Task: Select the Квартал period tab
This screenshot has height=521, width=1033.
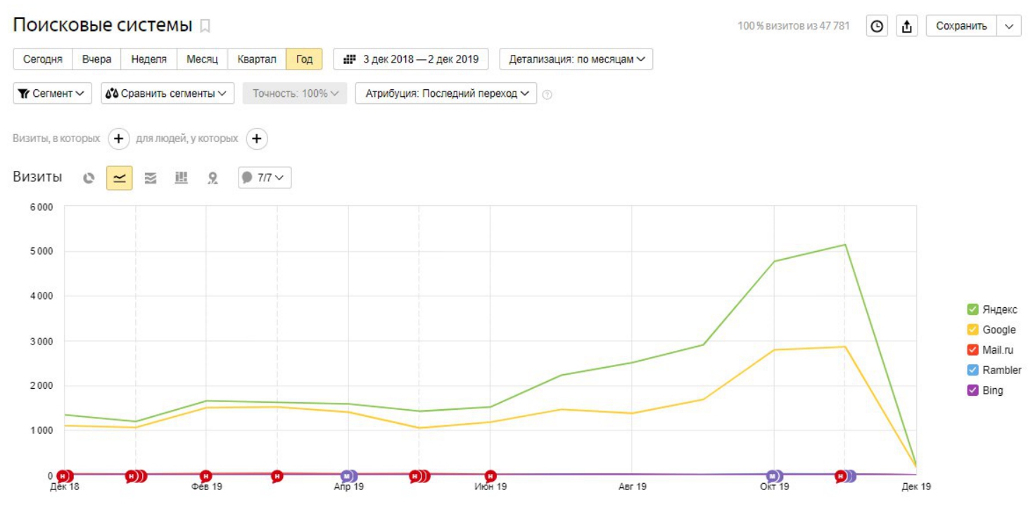Action: pos(256,59)
